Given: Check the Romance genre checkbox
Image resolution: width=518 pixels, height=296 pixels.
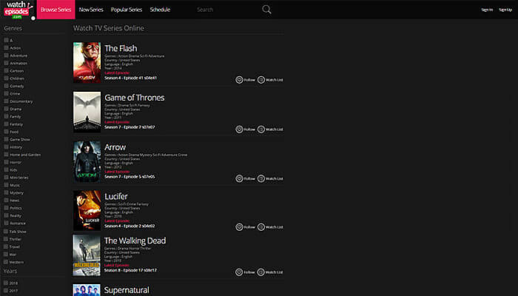Looking at the screenshot, I should coord(6,223).
